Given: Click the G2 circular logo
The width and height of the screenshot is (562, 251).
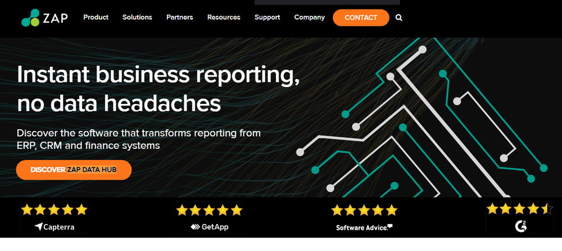Looking at the screenshot, I should tap(521, 226).
